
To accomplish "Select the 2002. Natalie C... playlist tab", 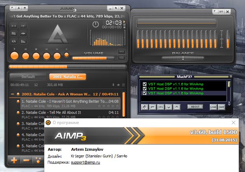I will pos(68,77).
